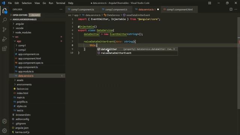Open karma.conf.js file
Viewport: 240px width, 135px height.
pos(22,132)
